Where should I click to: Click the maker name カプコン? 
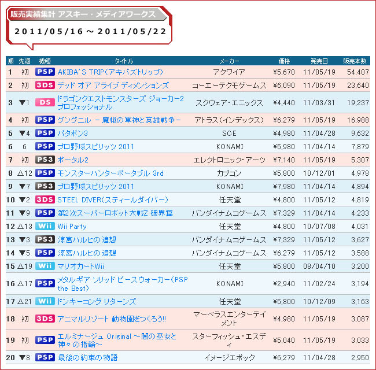point(229,173)
